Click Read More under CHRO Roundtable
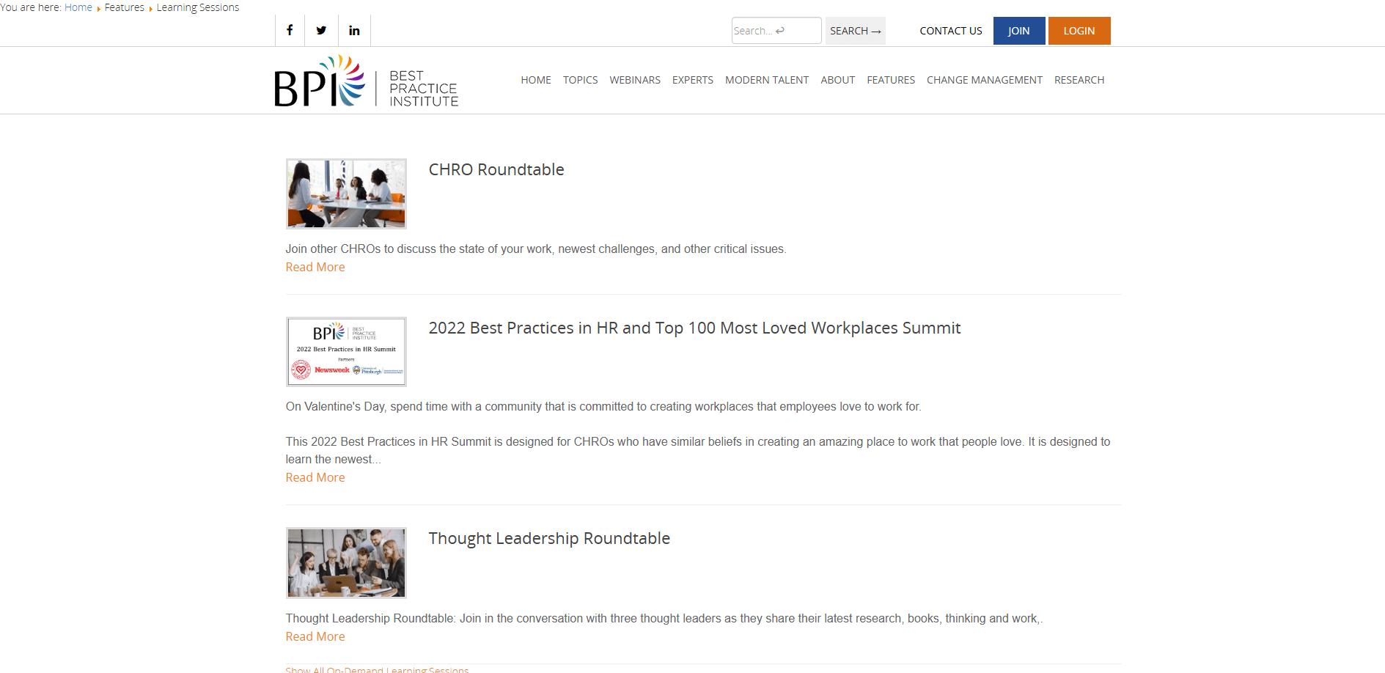 click(x=315, y=268)
